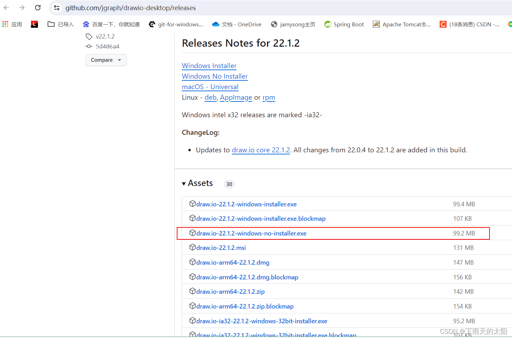This screenshot has width=512, height=338.
Task: Click the Windows Installer link
Action: (209, 66)
